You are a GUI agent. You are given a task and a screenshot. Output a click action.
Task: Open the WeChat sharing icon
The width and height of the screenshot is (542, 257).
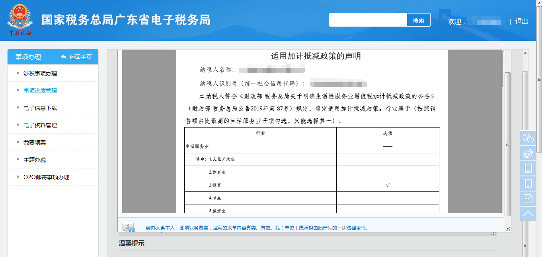[528, 138]
